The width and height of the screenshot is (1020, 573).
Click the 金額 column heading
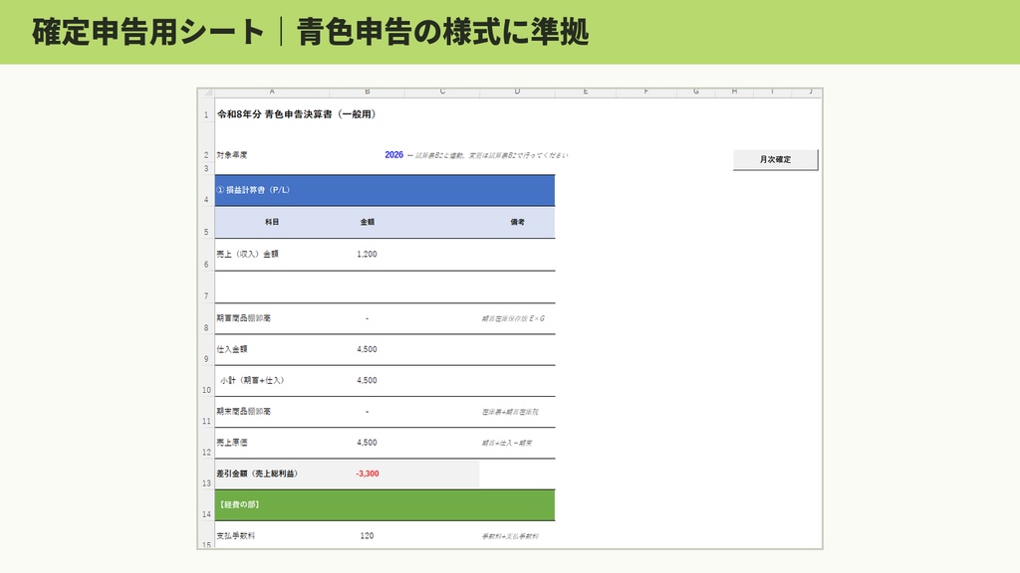click(367, 222)
